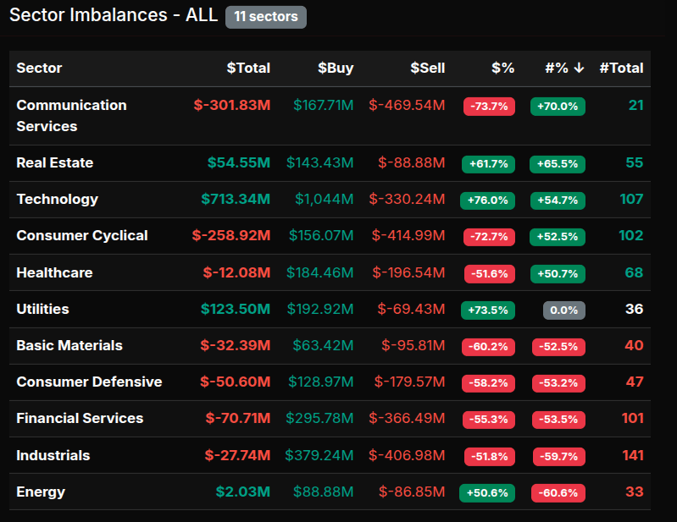The image size is (677, 522).
Task: Sort by the $Sell column header
Action: pos(427,69)
